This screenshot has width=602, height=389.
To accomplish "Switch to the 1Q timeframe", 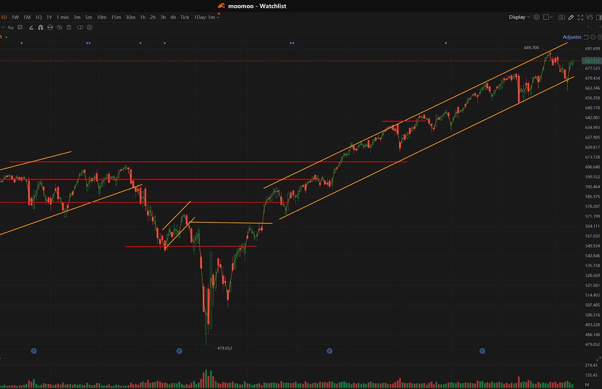I will tap(38, 17).
